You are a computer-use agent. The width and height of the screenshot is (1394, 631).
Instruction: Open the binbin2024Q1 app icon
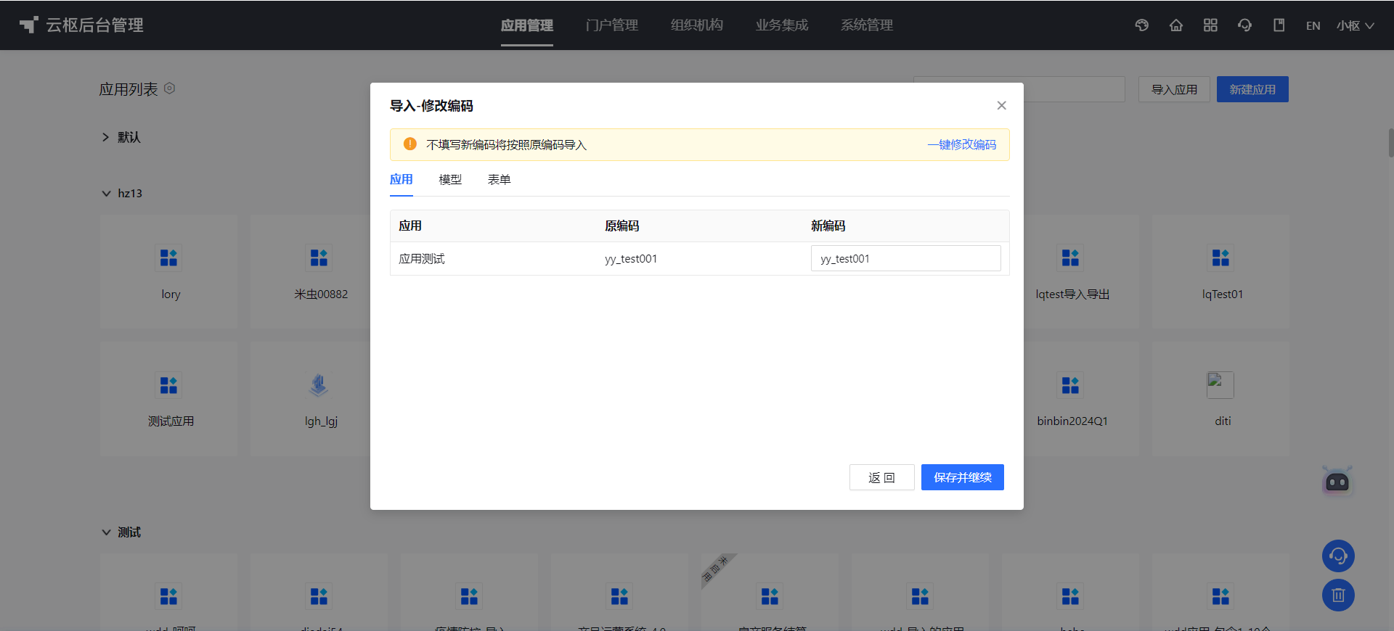[x=1070, y=384]
